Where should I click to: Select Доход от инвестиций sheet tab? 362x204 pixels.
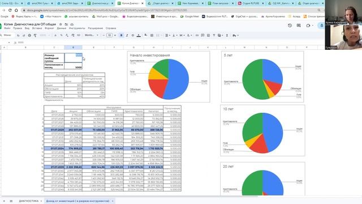[77, 201]
